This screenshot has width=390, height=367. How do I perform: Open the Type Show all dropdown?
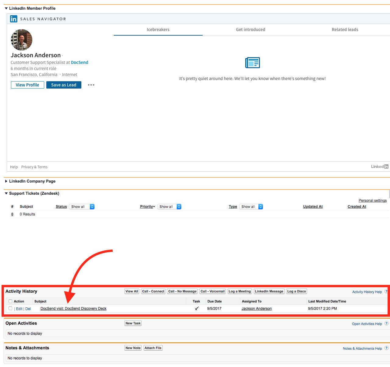click(251, 207)
